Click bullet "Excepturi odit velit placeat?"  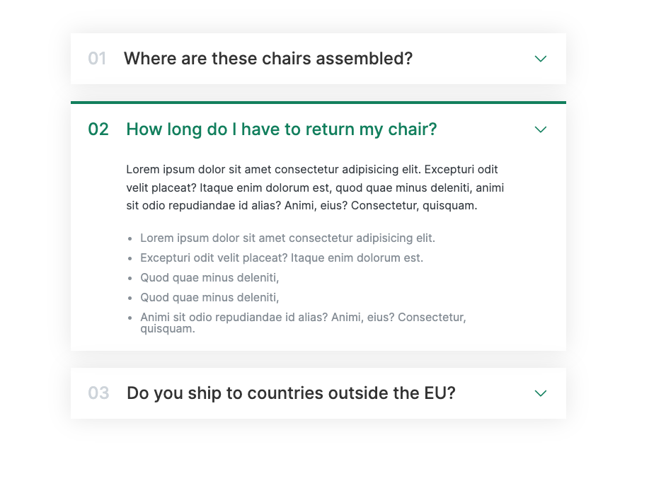[281, 258]
